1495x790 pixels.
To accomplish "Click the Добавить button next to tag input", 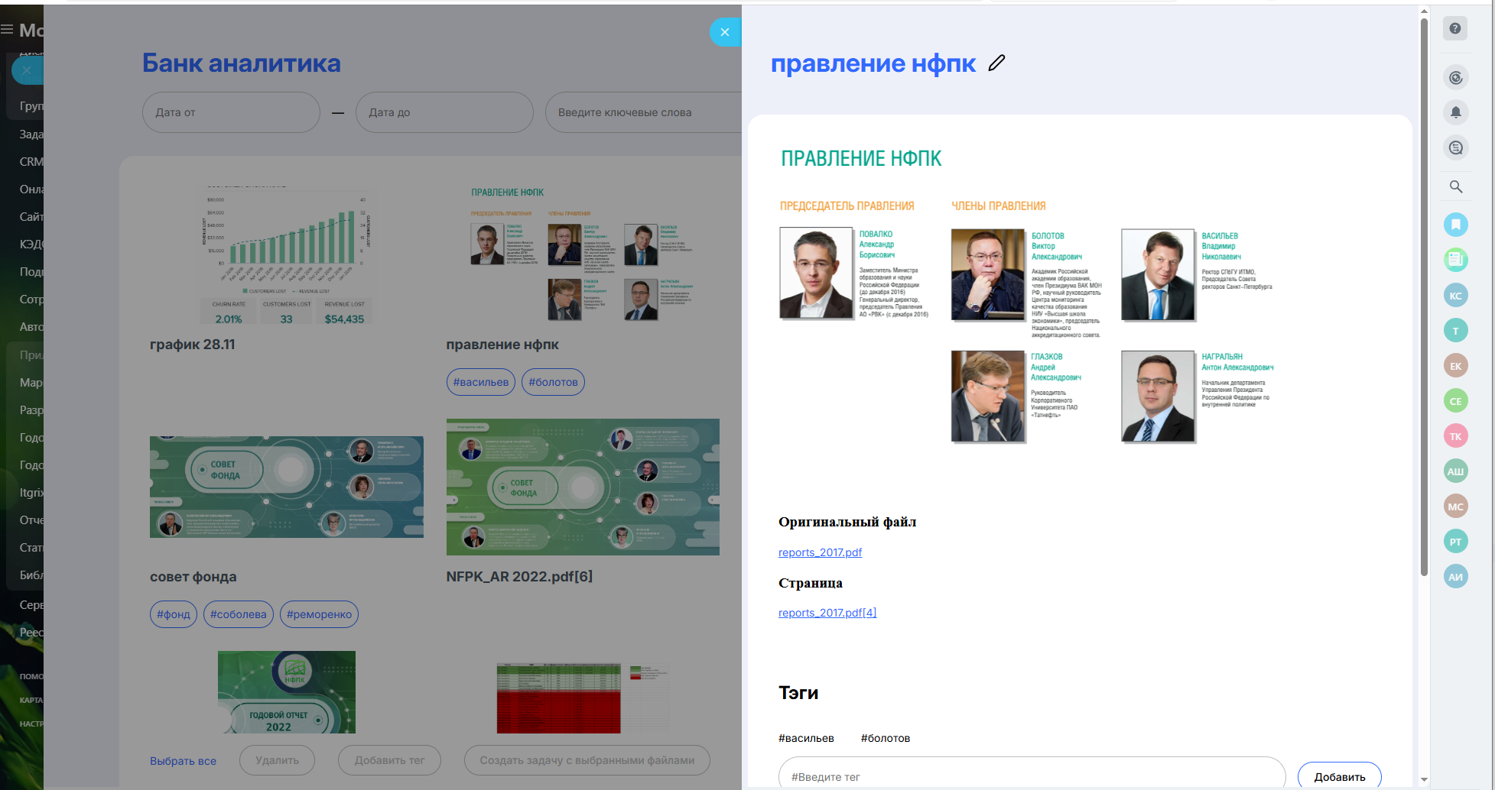I will [1339, 776].
